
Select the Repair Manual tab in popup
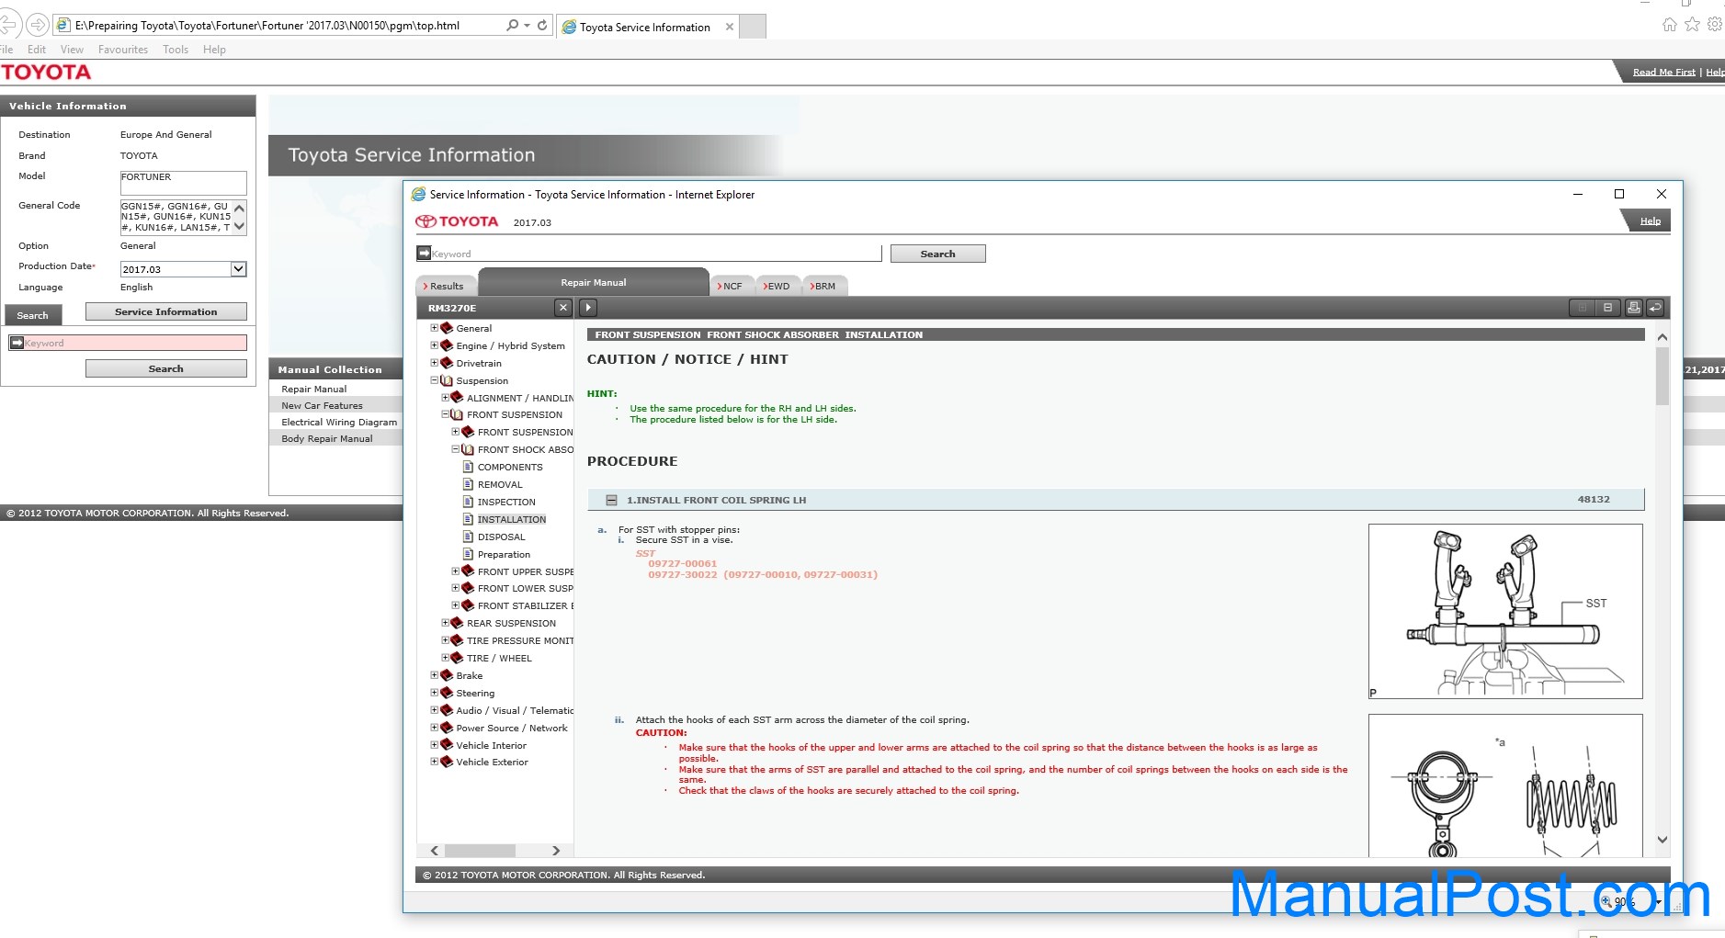594,282
